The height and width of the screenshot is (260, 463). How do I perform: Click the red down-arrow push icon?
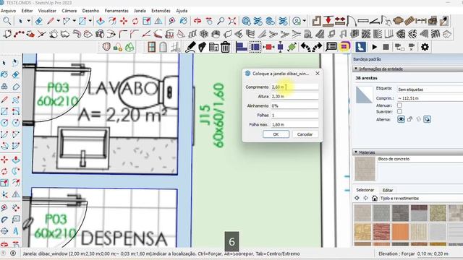pos(328,21)
